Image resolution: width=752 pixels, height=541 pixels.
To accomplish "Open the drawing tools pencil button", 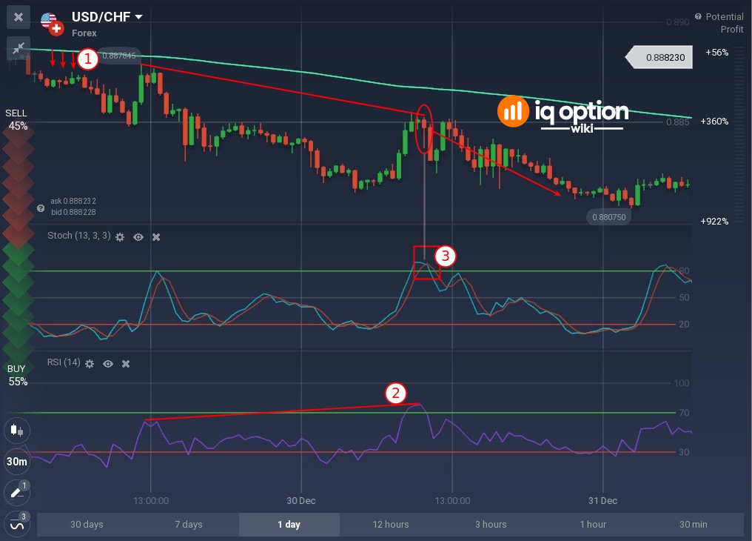I will 17,493.
